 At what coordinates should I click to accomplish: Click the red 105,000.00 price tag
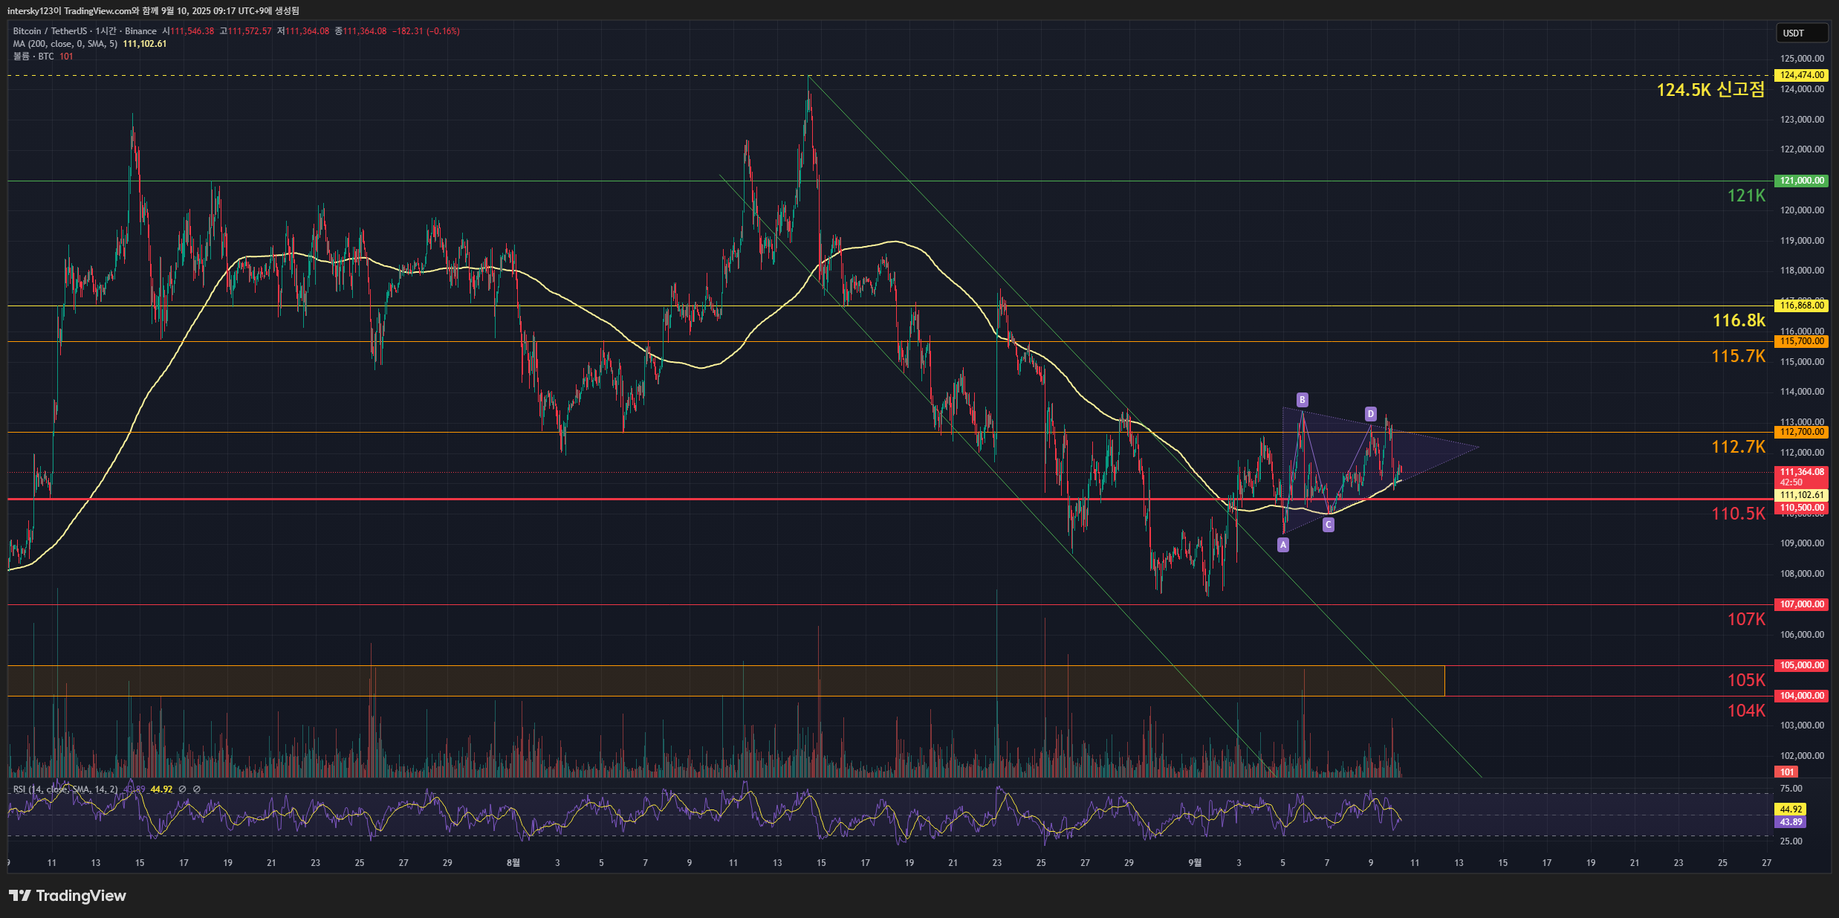coord(1801,665)
